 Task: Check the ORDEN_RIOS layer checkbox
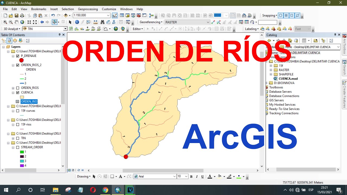pos(18,88)
